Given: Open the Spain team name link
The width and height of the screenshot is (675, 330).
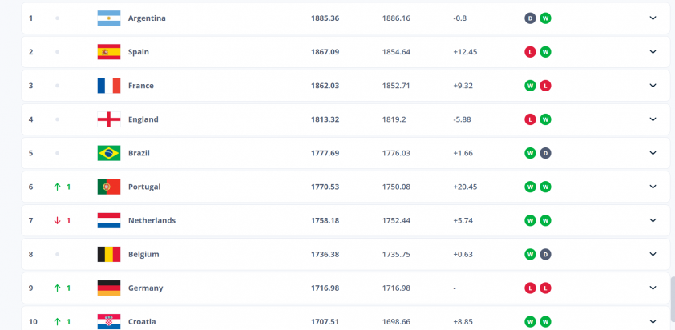Looking at the screenshot, I should 139,52.
